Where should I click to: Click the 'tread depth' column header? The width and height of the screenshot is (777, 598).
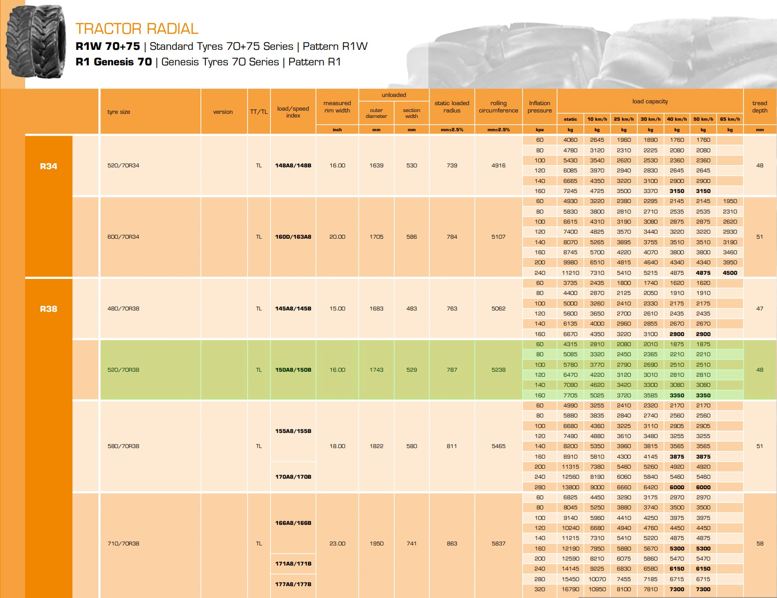(x=760, y=107)
